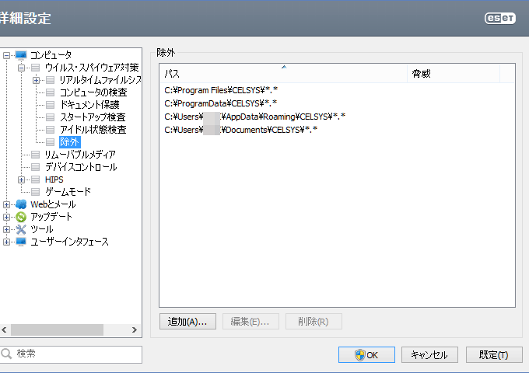
Task: Click into the 検索 search field
Action: pos(71,354)
